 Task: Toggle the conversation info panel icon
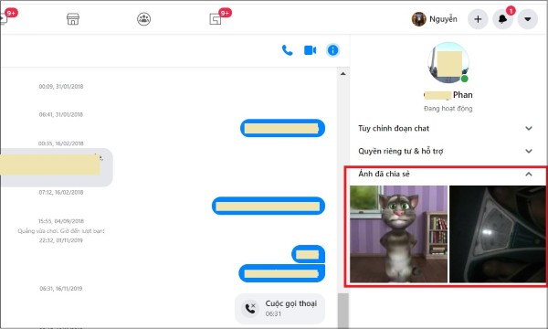(x=332, y=50)
